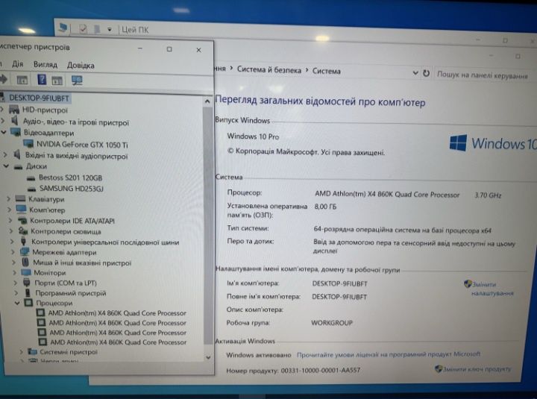Click the Пошук на панелі керування search field
The width and height of the screenshot is (537, 399).
[483, 75]
